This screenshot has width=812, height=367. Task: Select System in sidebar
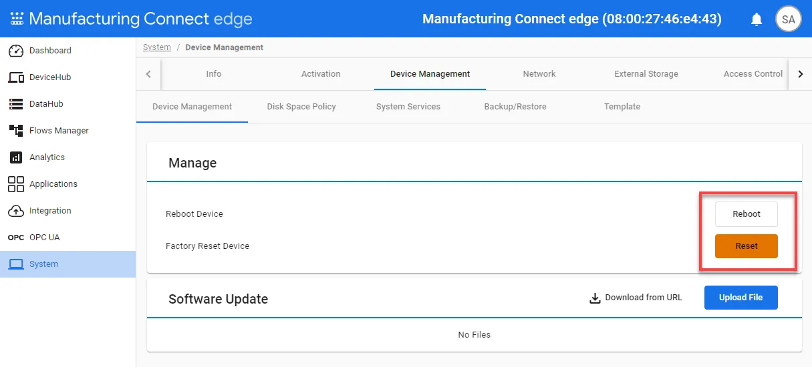pos(67,264)
